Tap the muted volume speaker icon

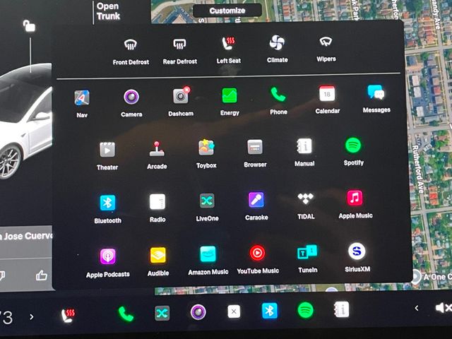[x=443, y=308]
